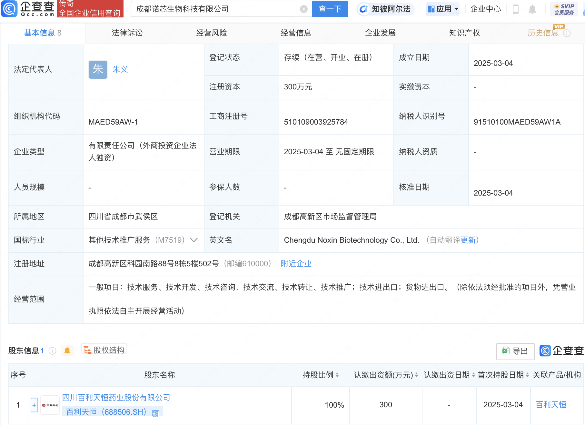The width and height of the screenshot is (585, 426).
Task: Select 四川省成都市武侯区 region value
Action: pos(123,217)
